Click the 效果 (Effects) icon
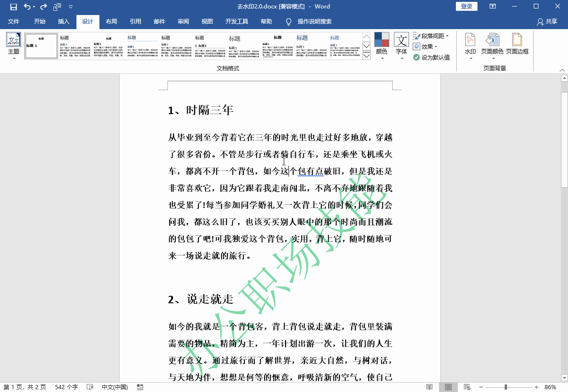The width and height of the screenshot is (568, 392). pos(427,47)
